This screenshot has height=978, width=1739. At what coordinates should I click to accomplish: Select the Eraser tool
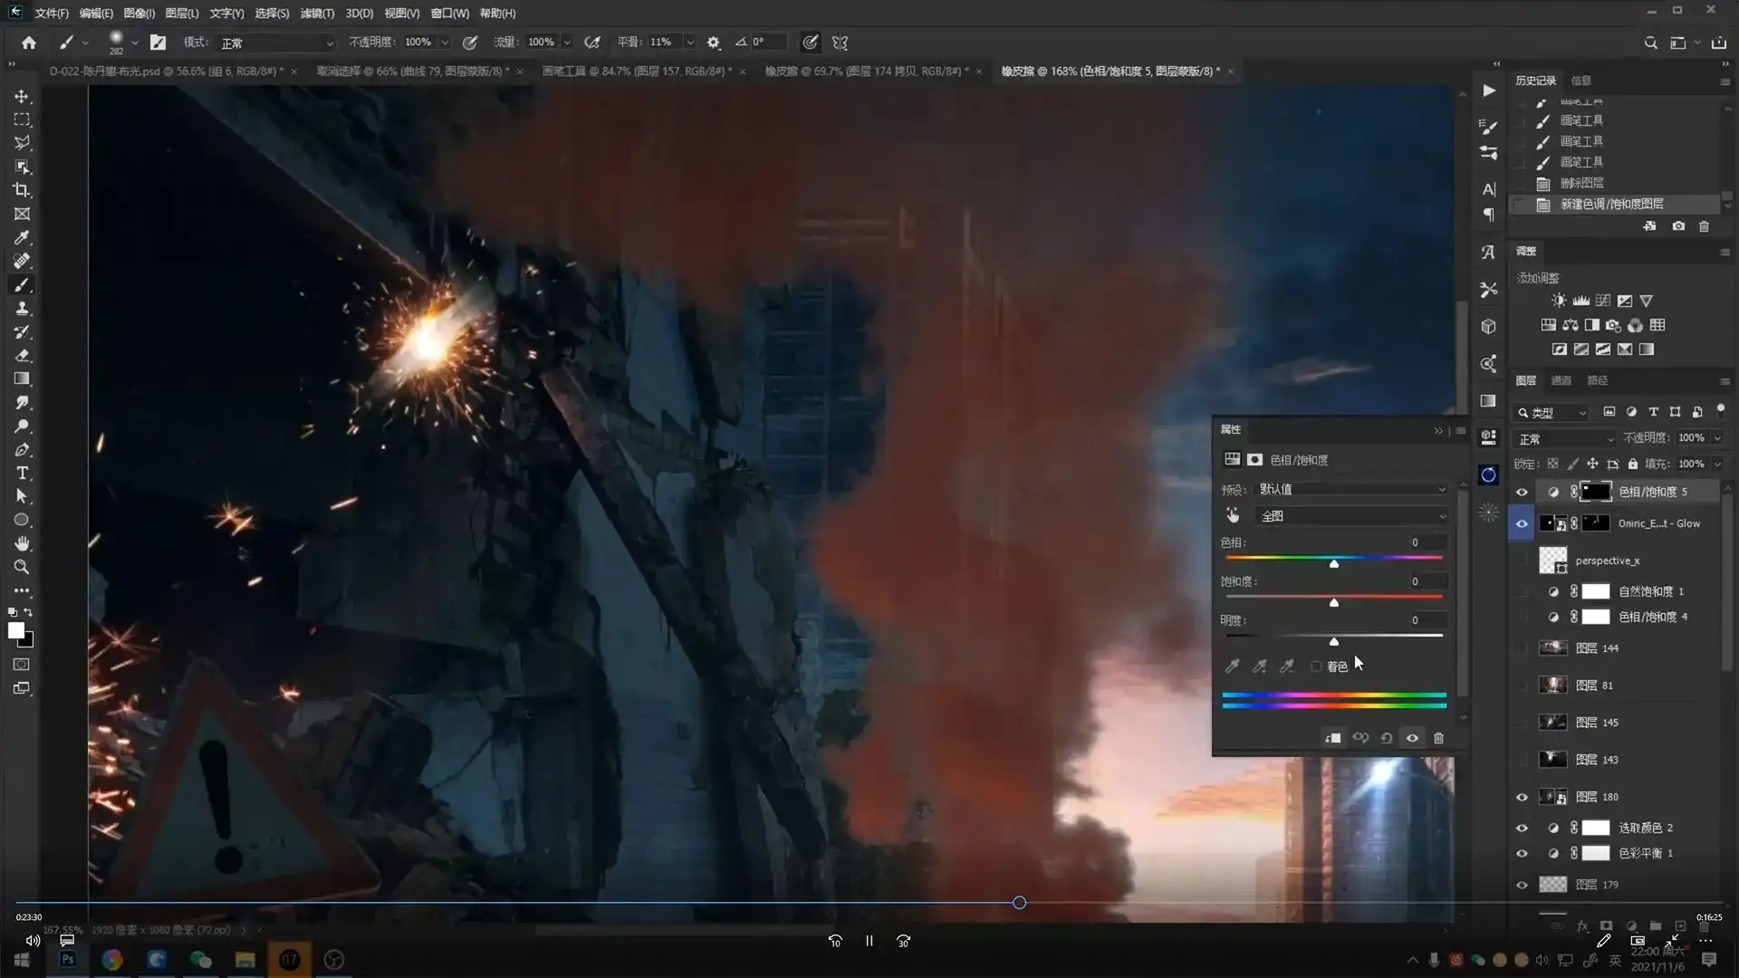[x=22, y=355]
